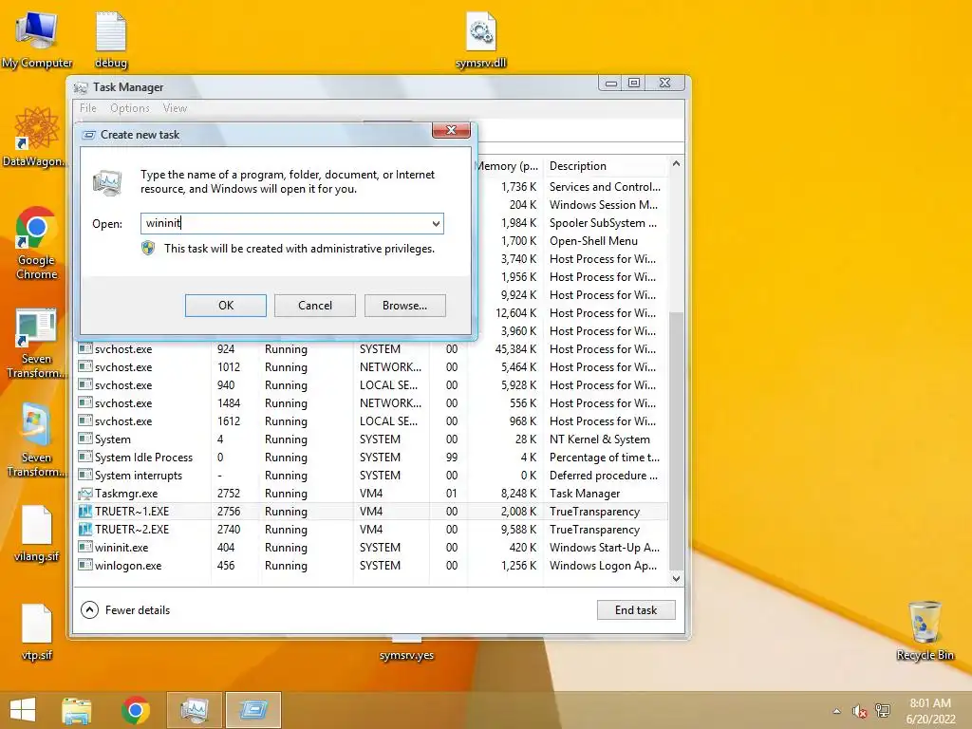Click the Task Manager title bar icon

82,87
